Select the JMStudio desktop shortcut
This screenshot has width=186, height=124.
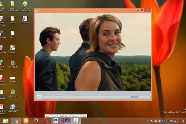coord(25,20)
